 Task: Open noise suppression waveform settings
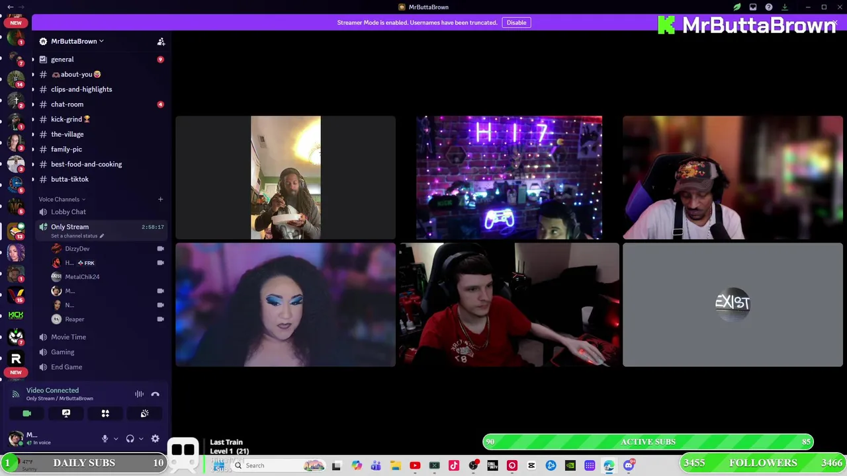[139, 394]
